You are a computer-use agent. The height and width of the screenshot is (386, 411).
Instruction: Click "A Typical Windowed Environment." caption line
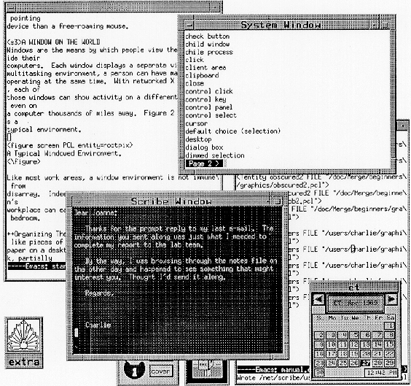coord(64,153)
